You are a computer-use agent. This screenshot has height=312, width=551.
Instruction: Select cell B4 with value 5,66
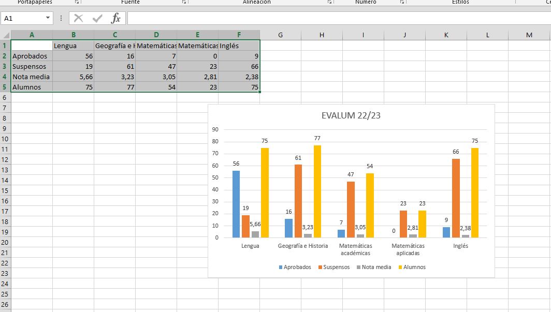pyautogui.click(x=73, y=77)
